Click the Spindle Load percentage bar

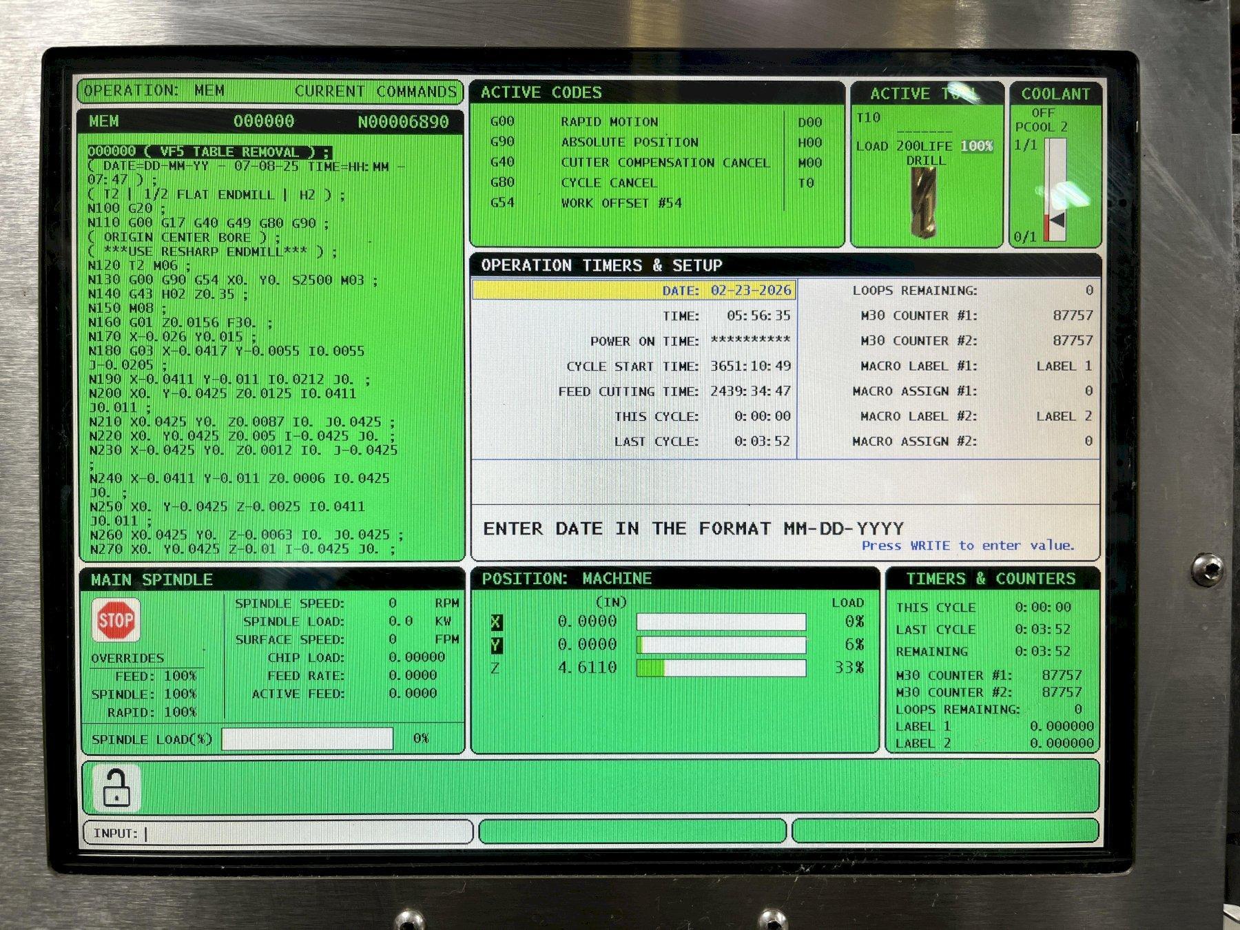pyautogui.click(x=307, y=739)
